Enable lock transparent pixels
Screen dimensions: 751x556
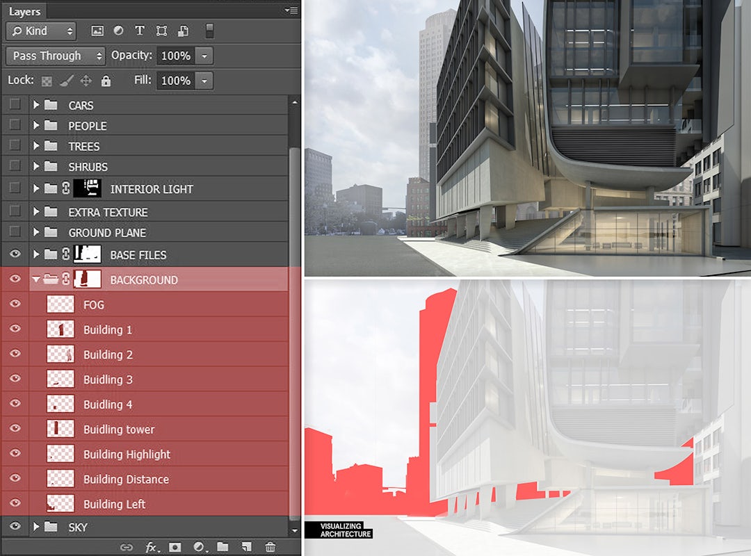46,81
